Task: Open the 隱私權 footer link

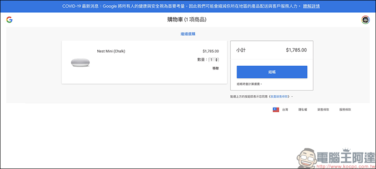Action: (x=303, y=110)
